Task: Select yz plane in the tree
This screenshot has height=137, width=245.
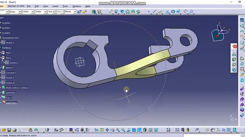Action: [6, 28]
